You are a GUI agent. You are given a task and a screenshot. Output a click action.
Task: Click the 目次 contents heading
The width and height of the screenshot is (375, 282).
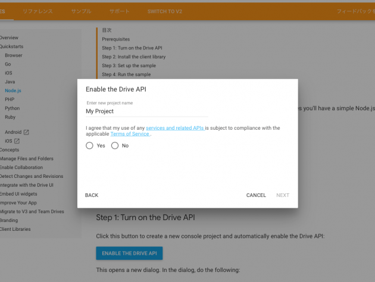click(x=107, y=30)
